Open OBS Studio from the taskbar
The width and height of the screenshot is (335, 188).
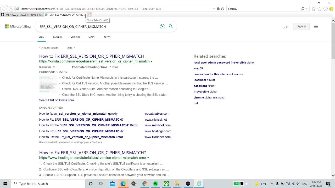(x=188, y=184)
